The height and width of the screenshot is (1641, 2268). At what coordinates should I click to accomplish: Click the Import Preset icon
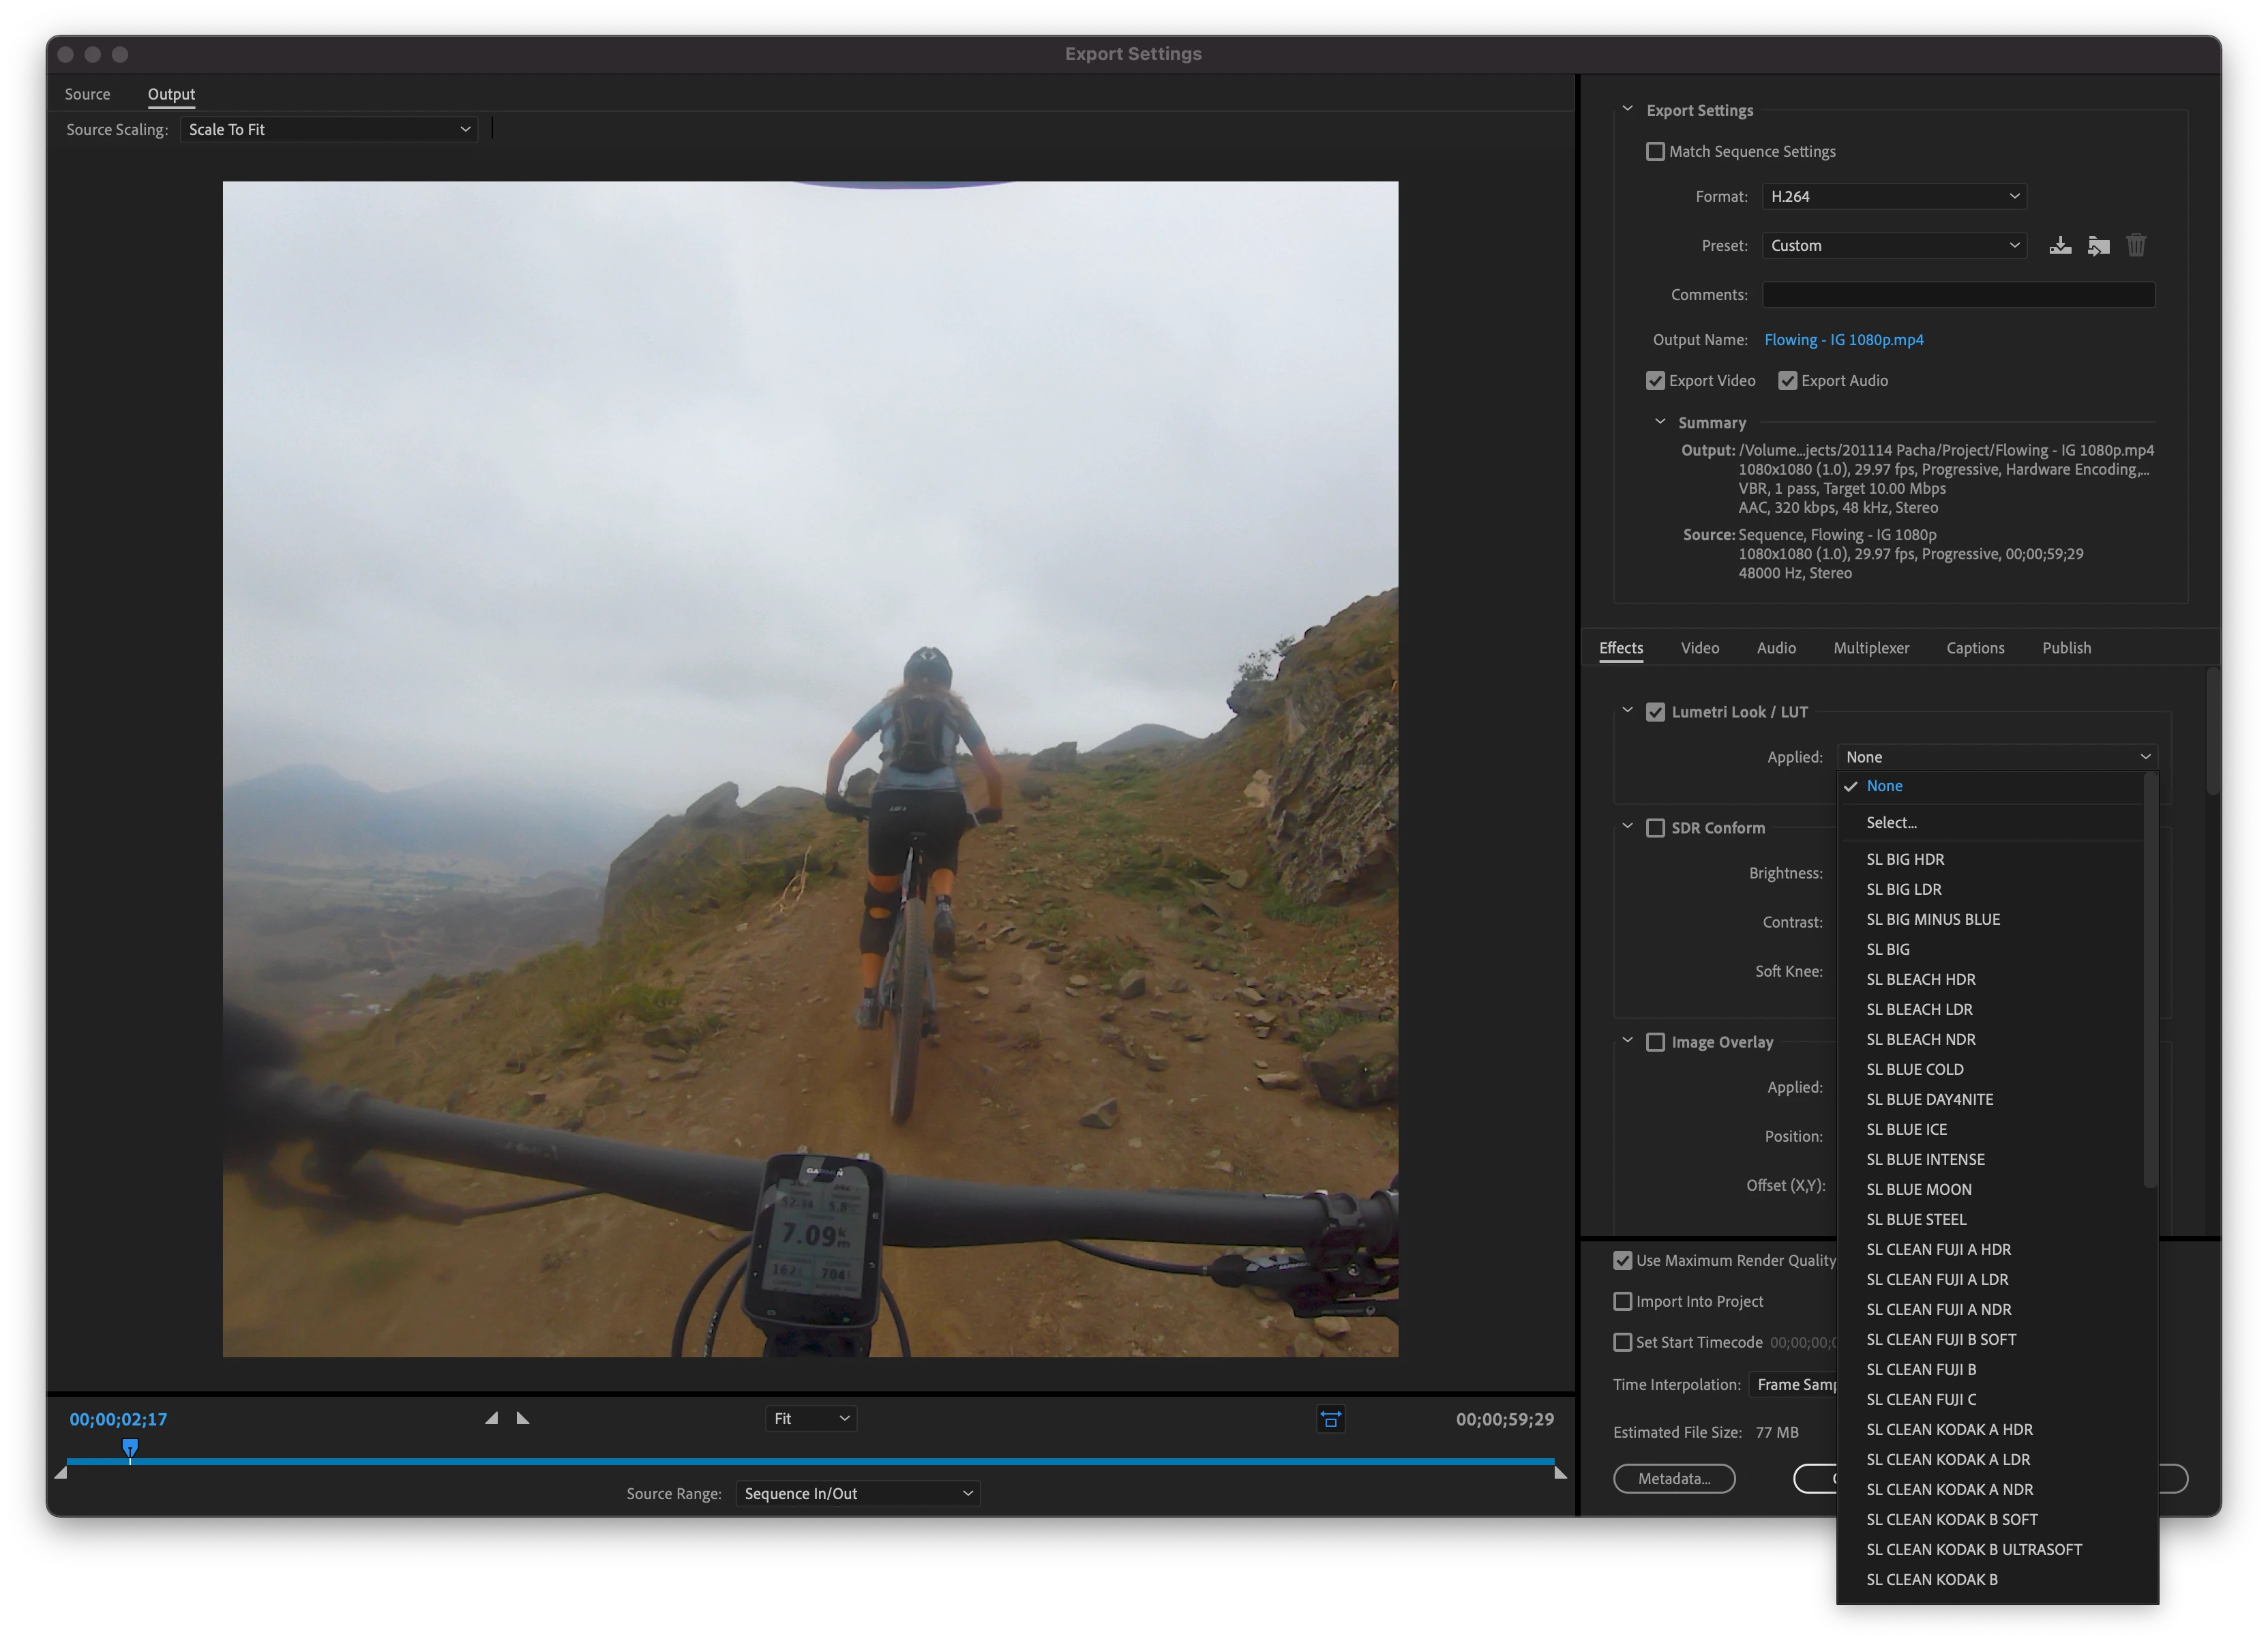click(x=2098, y=246)
